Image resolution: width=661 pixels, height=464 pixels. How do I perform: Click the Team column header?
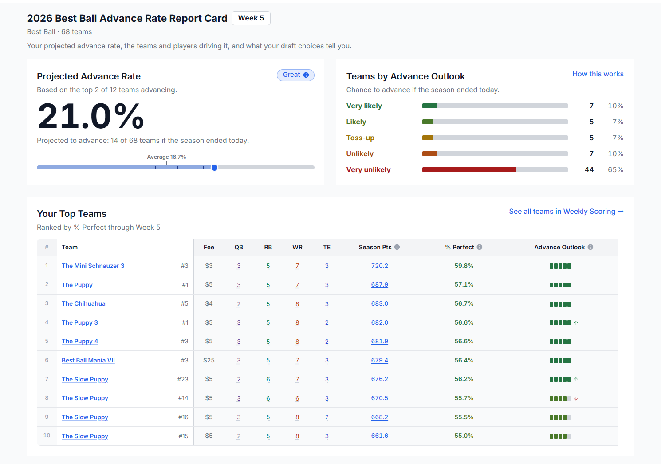point(70,247)
